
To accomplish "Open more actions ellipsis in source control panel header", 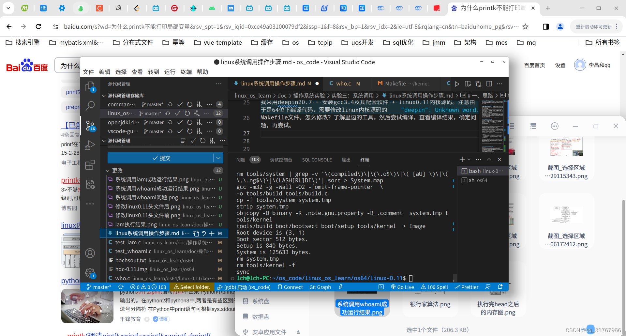I will point(219,84).
